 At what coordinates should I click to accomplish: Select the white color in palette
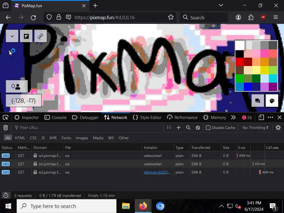(240, 45)
